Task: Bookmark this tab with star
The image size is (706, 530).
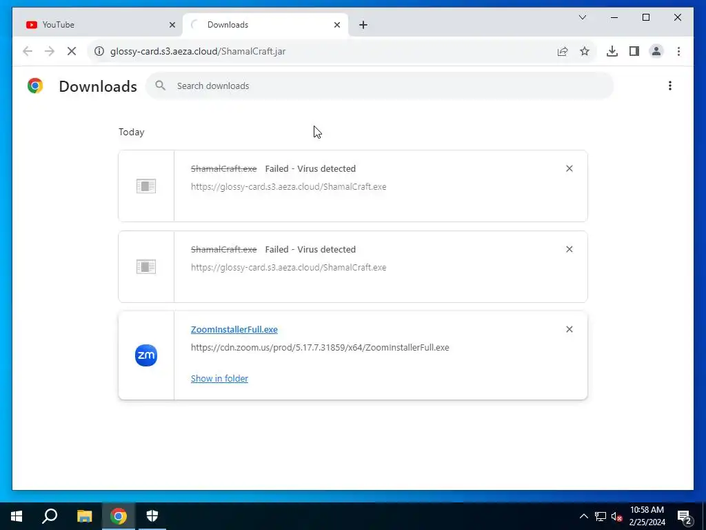Action: (x=585, y=51)
